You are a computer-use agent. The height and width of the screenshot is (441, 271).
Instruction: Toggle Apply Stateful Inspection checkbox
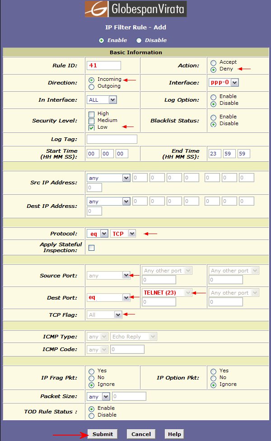click(x=91, y=248)
